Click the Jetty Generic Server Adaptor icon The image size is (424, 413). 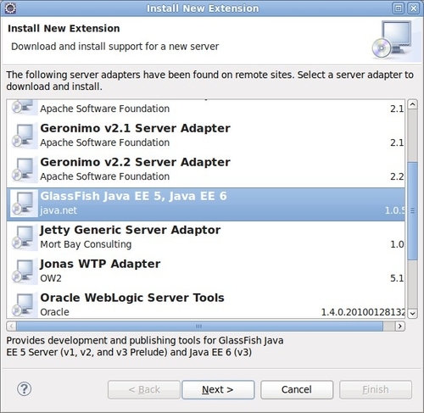pos(25,237)
